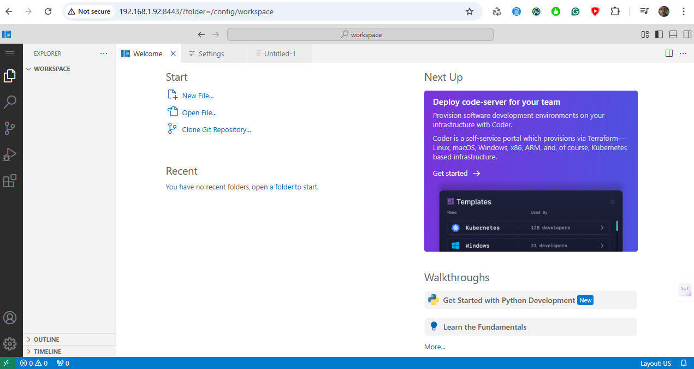Switch to the Settings tab
This screenshot has width=694, height=369.
(x=212, y=53)
